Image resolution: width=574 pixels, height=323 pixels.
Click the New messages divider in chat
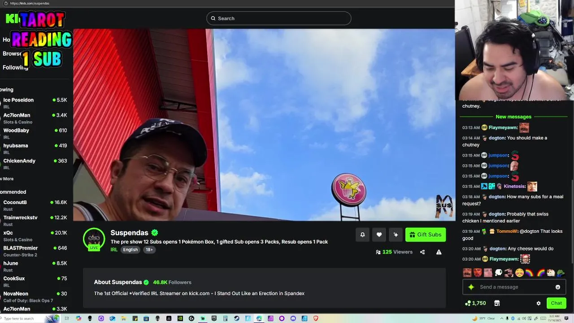point(513,117)
